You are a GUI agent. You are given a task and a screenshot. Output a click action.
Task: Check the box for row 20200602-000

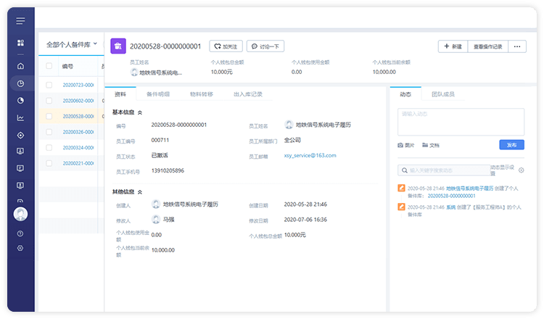pos(49,101)
